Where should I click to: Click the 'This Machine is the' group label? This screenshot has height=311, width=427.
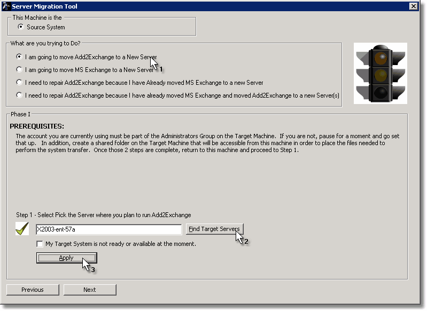37,18
